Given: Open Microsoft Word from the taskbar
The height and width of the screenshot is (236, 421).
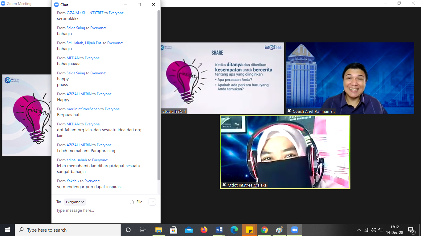Looking at the screenshot, I should (219, 230).
